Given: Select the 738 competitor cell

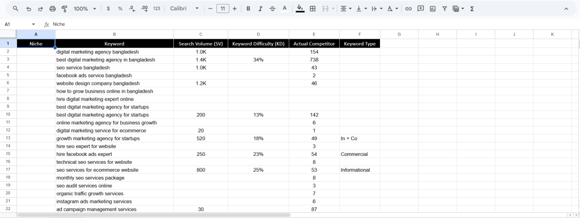Looking at the screenshot, I should pyautogui.click(x=314, y=60).
